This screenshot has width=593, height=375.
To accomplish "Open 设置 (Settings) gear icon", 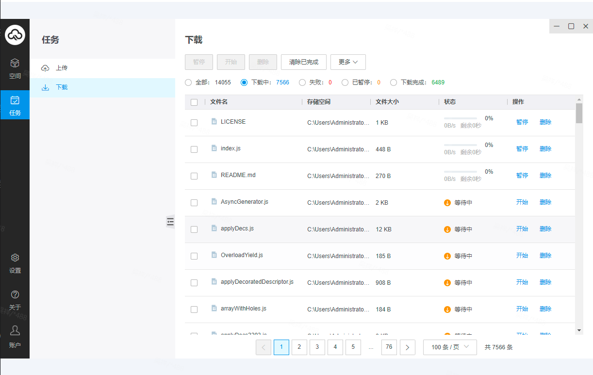I will coord(15,258).
